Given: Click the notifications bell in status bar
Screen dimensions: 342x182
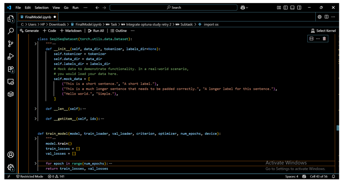Looking at the screenshot, I should click(x=333, y=177).
